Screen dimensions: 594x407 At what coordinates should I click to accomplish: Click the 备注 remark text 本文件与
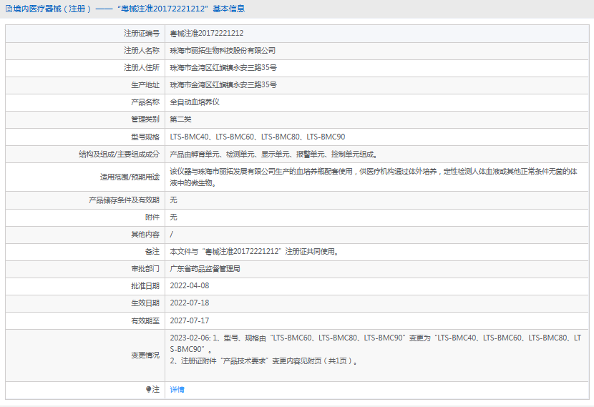pyautogui.click(x=254, y=252)
